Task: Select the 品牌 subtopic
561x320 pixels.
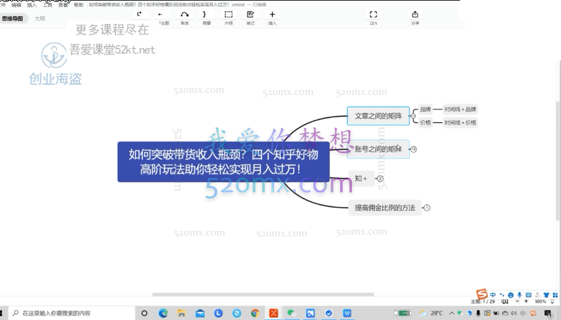Action: click(x=426, y=109)
